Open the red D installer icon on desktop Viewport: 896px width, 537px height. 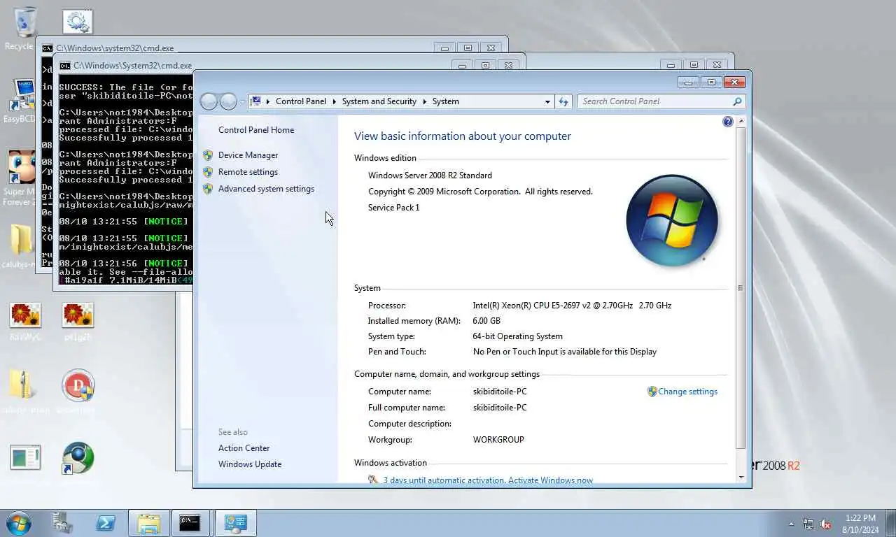click(x=78, y=385)
